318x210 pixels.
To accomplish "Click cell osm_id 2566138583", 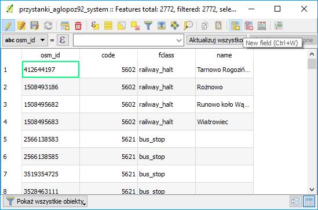I will [50, 139].
